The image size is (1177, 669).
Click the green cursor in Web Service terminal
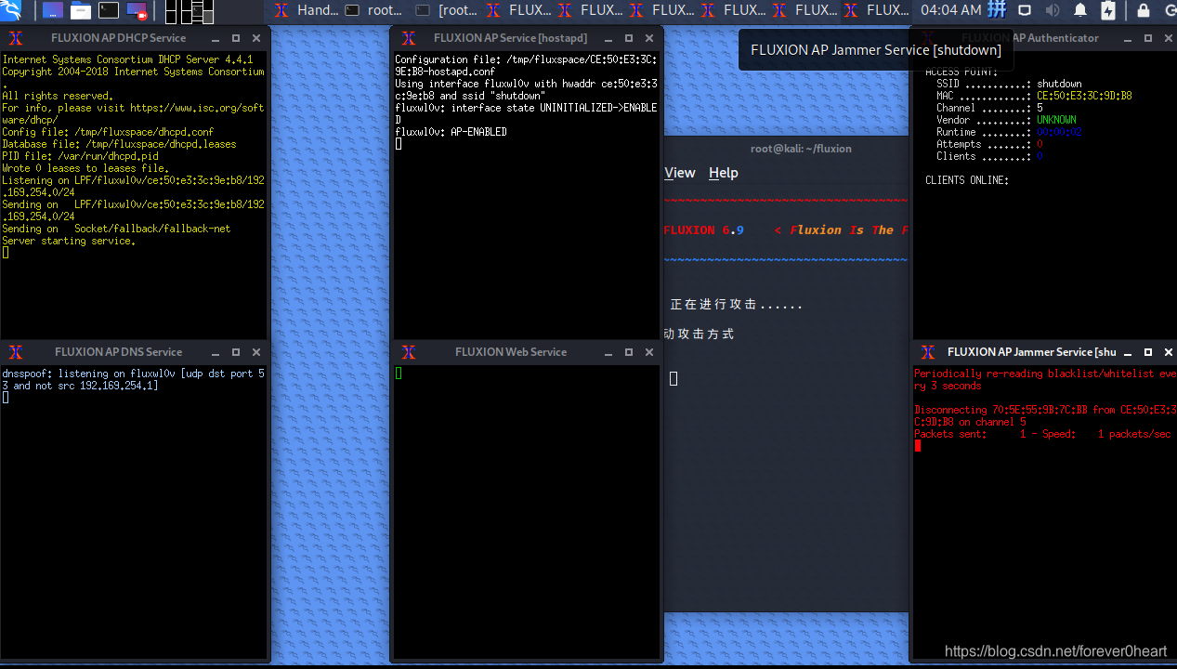[399, 374]
